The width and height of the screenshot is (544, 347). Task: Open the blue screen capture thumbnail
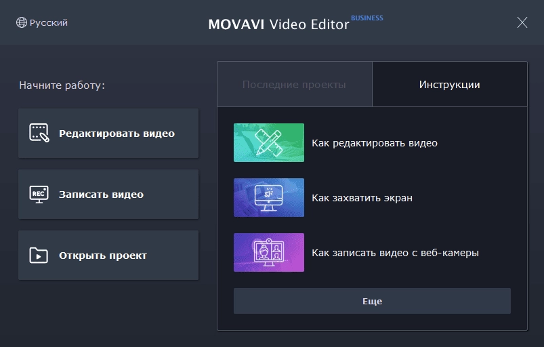[269, 197]
